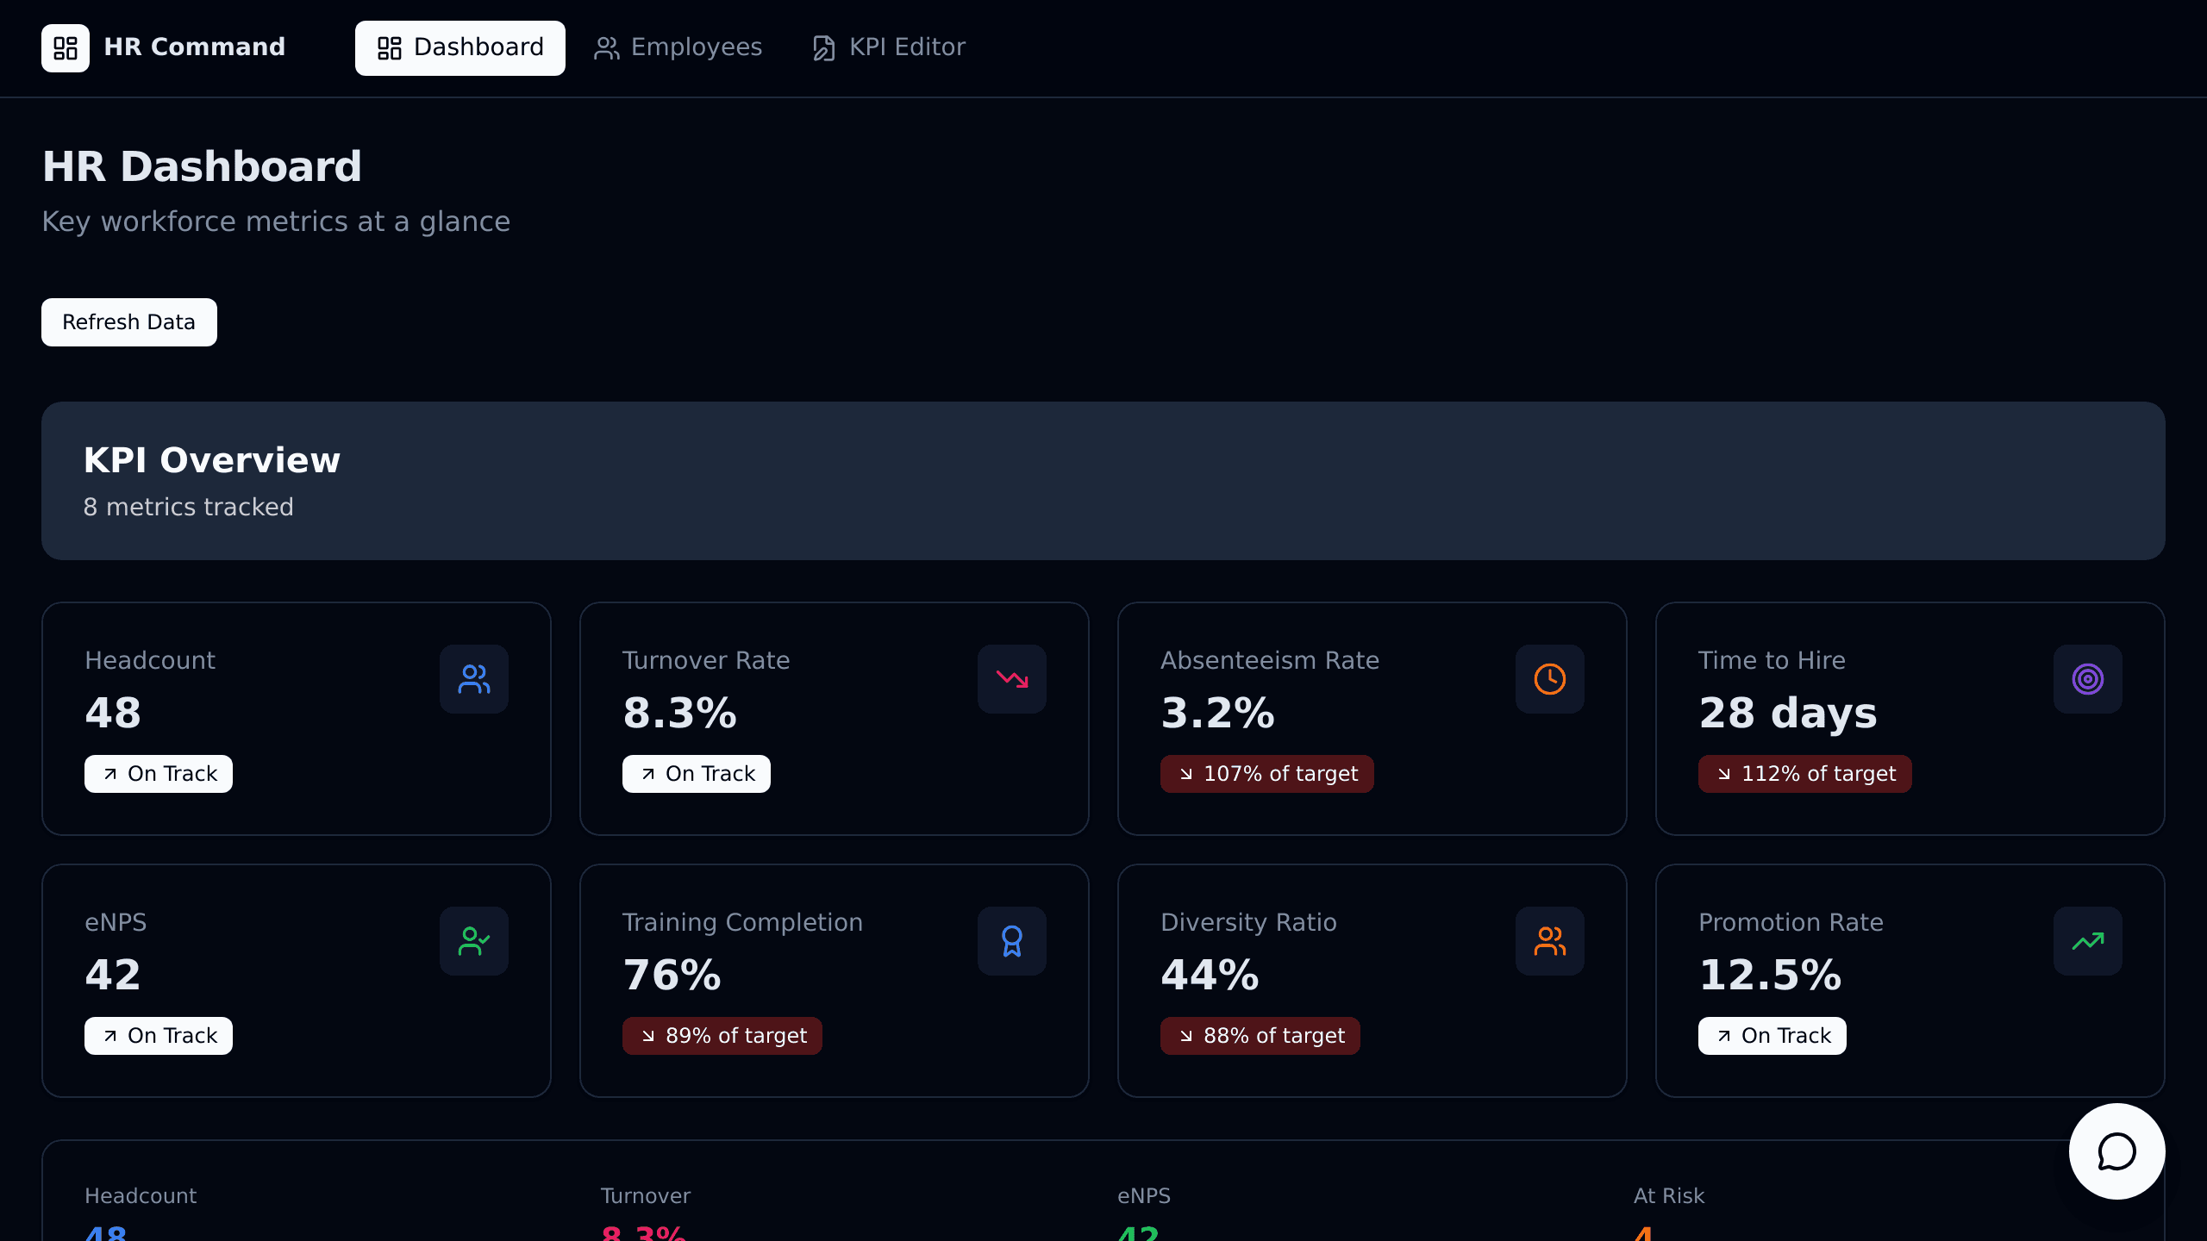Open the chat bubble button
Image resolution: width=2207 pixels, height=1241 pixels.
coord(2117,1151)
